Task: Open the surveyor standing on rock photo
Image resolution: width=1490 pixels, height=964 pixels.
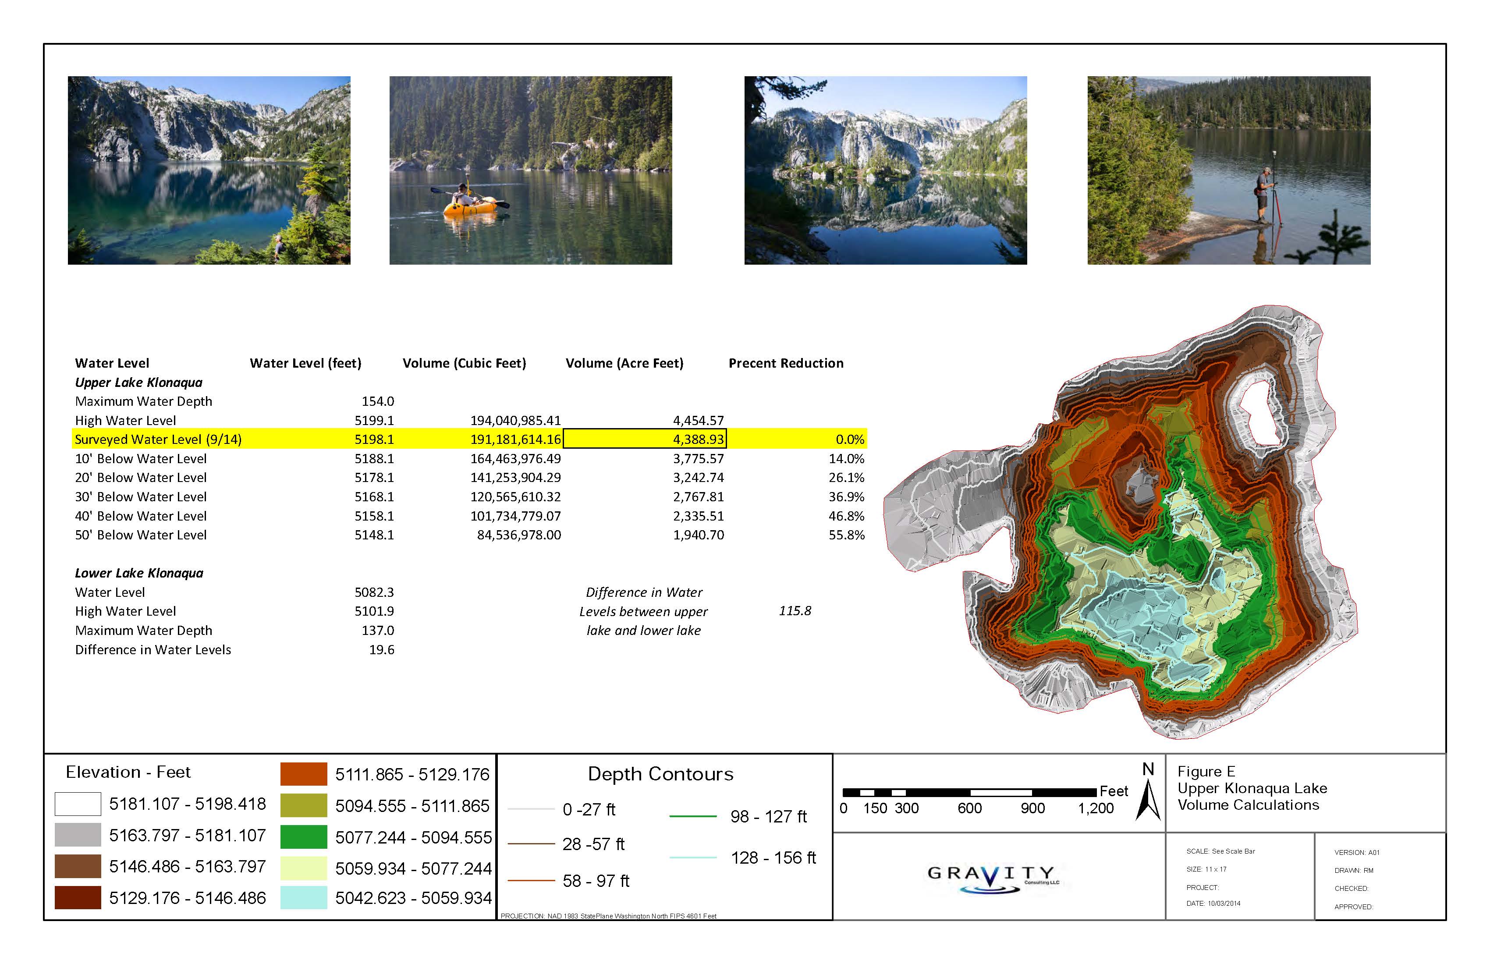Action: click(1228, 170)
